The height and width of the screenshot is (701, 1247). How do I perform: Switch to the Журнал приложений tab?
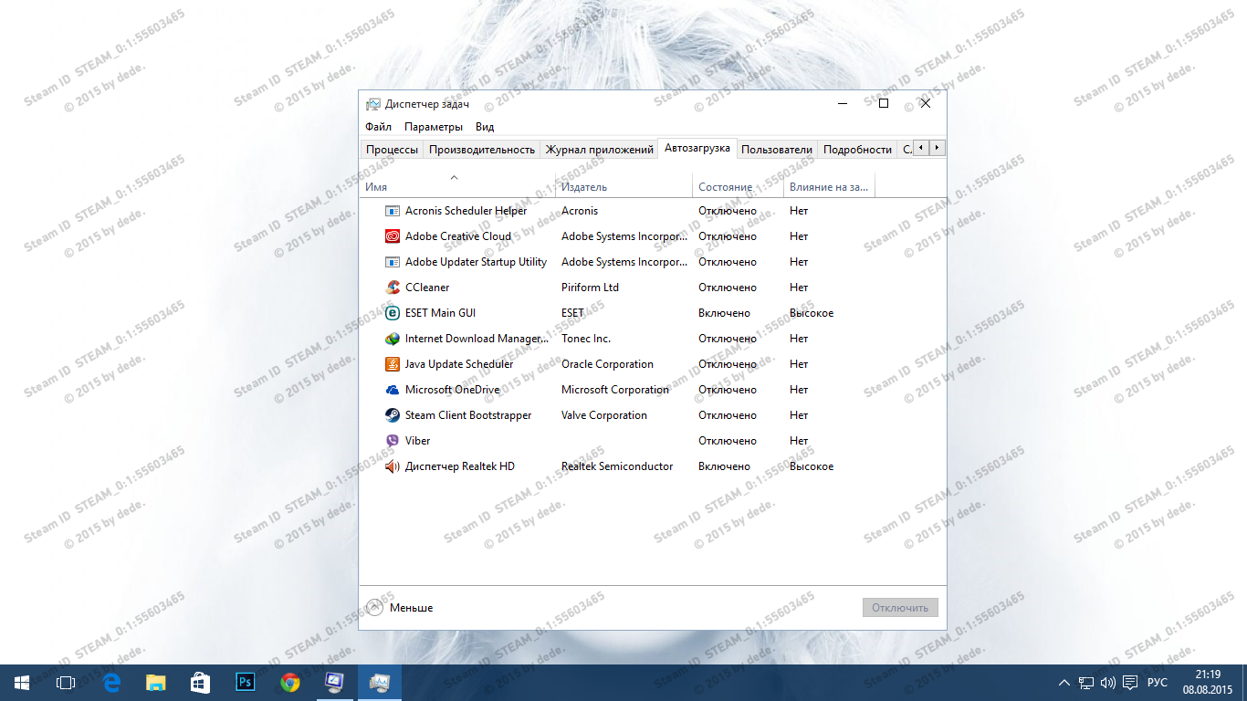point(599,150)
